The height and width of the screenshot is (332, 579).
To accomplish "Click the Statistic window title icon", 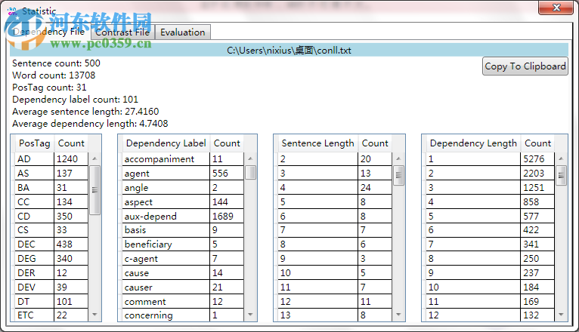I will point(12,11).
